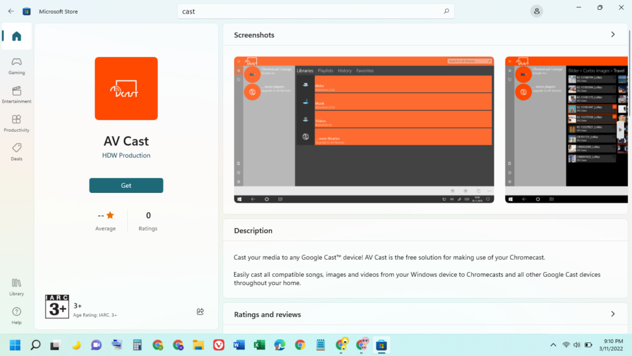
Task: Expand the Screenshots section
Action: [613, 35]
